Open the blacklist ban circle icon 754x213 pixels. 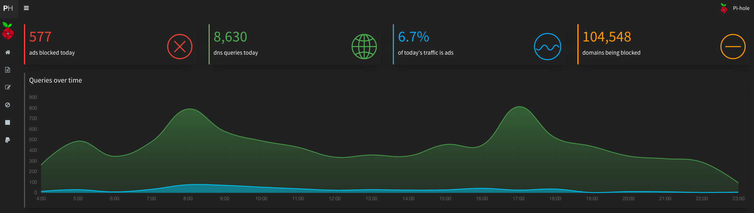tap(8, 105)
